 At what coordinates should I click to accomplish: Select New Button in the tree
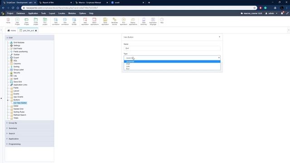22,103
